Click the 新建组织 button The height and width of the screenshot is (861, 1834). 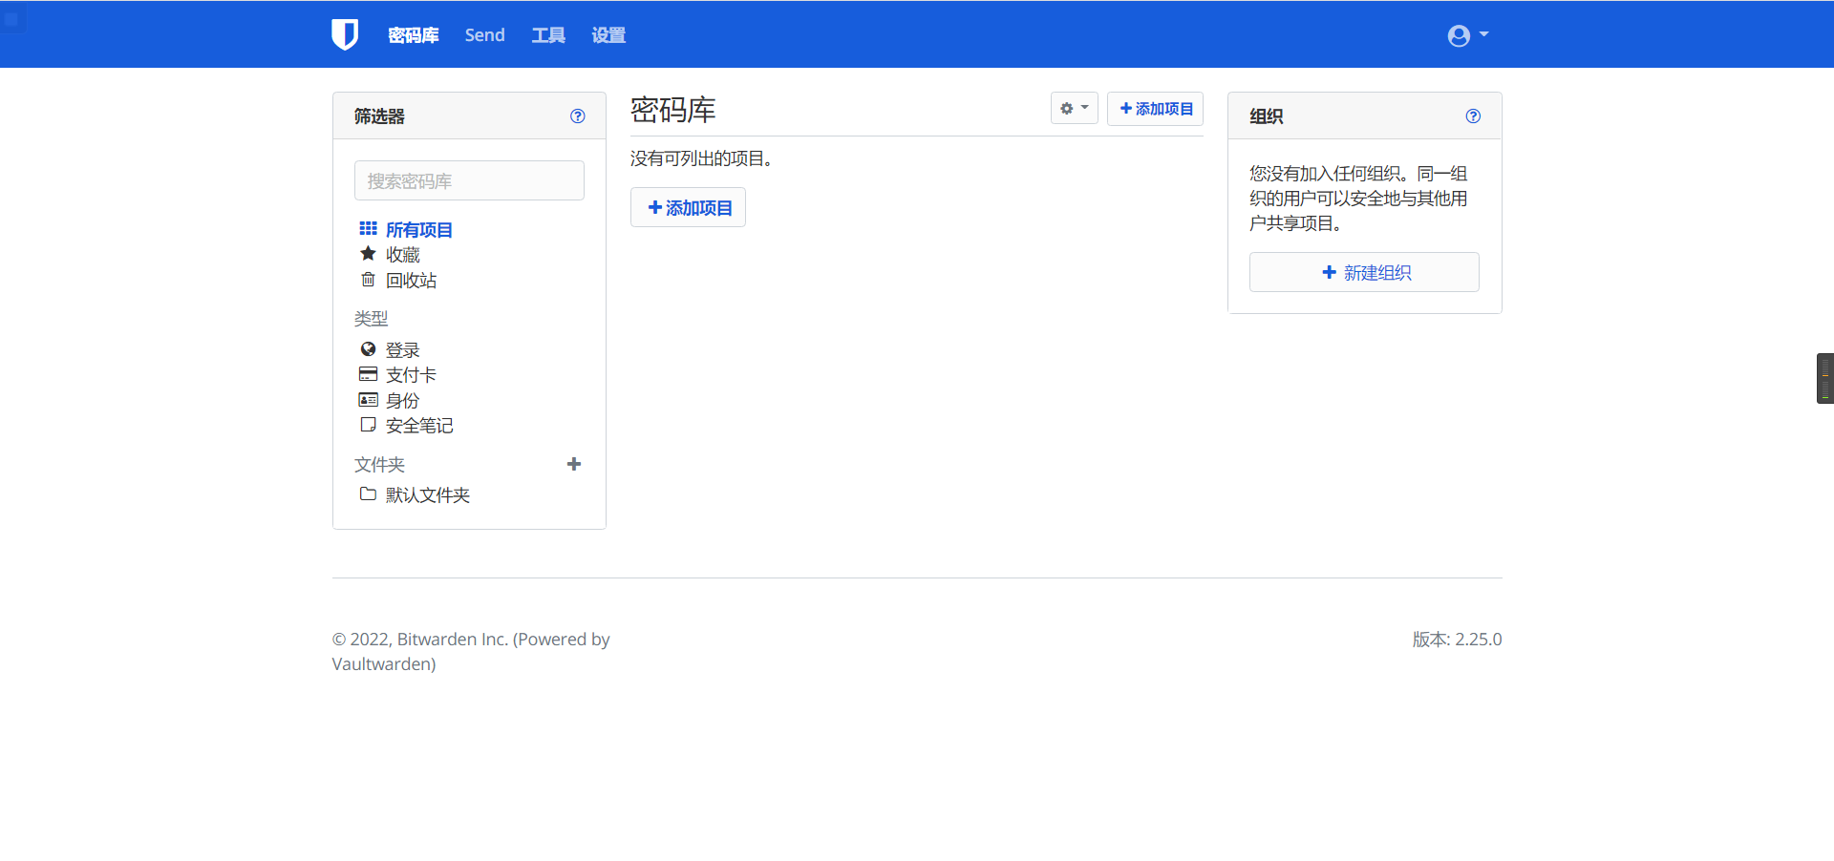pos(1364,273)
